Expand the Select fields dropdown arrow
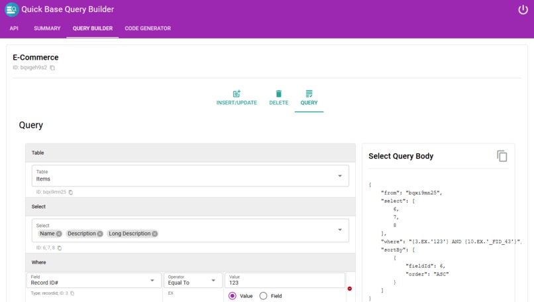This screenshot has height=302, width=534. point(339,230)
